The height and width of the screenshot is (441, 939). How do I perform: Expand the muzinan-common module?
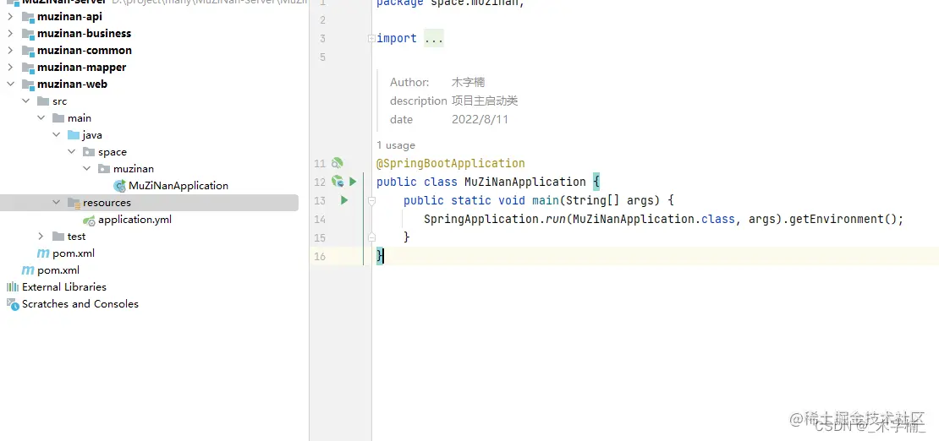[10, 50]
